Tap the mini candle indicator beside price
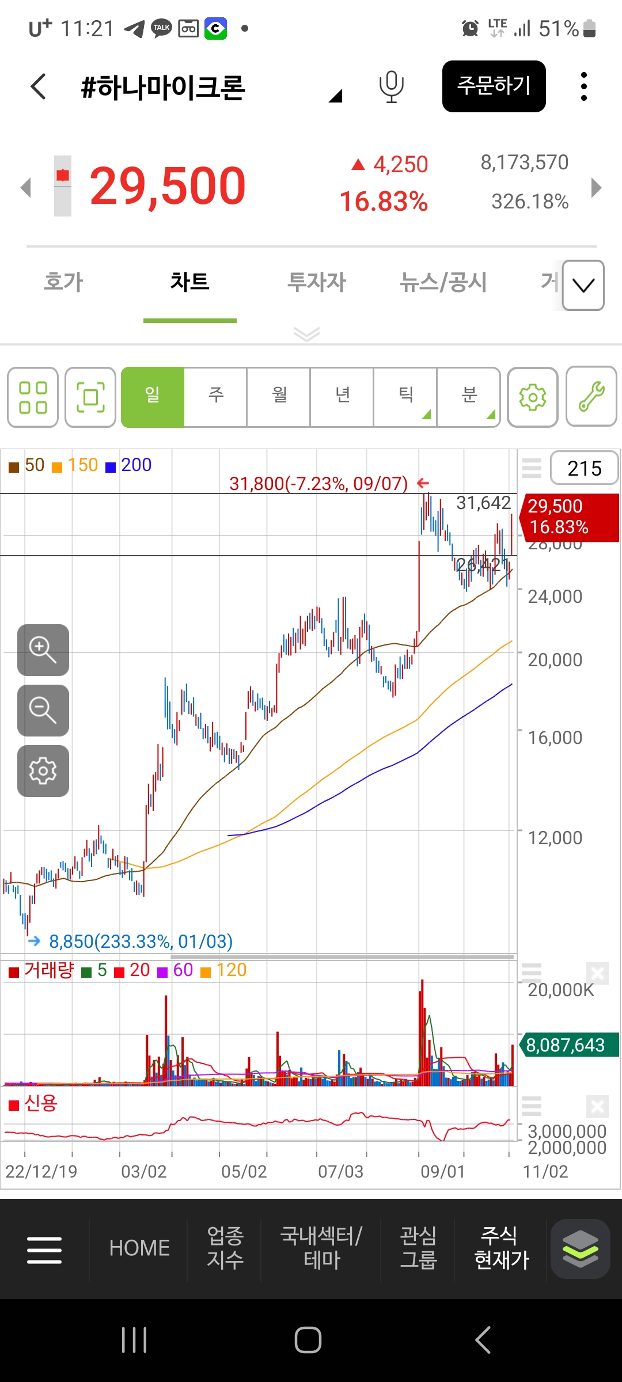This screenshot has height=1382, width=622. 63,186
